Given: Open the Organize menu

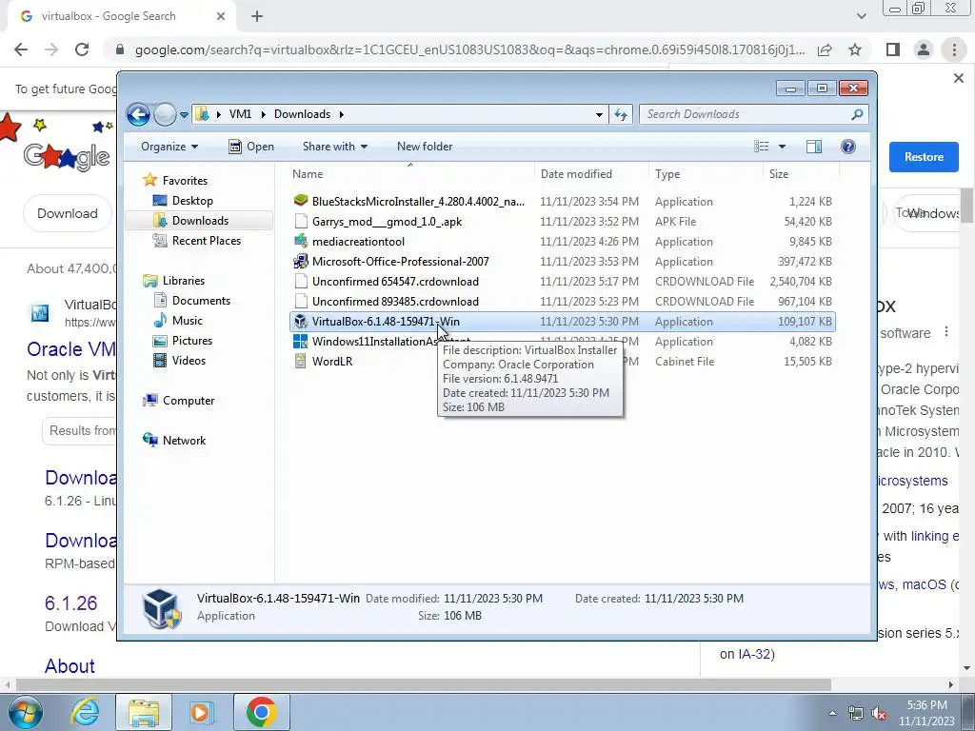Looking at the screenshot, I should (x=169, y=147).
